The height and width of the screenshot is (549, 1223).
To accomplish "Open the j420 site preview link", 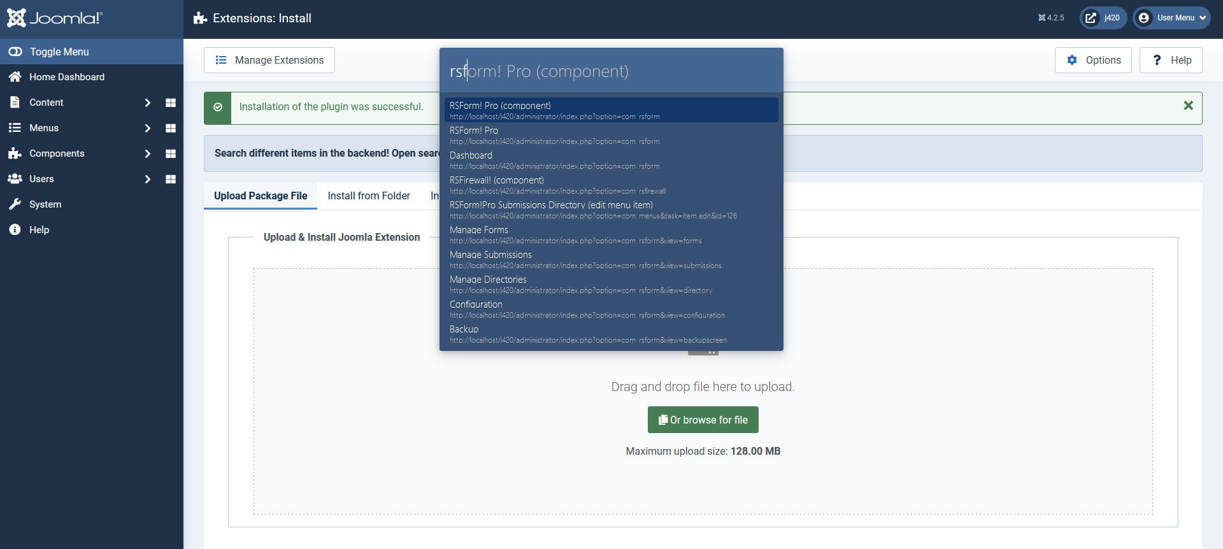I will 1103,18.
